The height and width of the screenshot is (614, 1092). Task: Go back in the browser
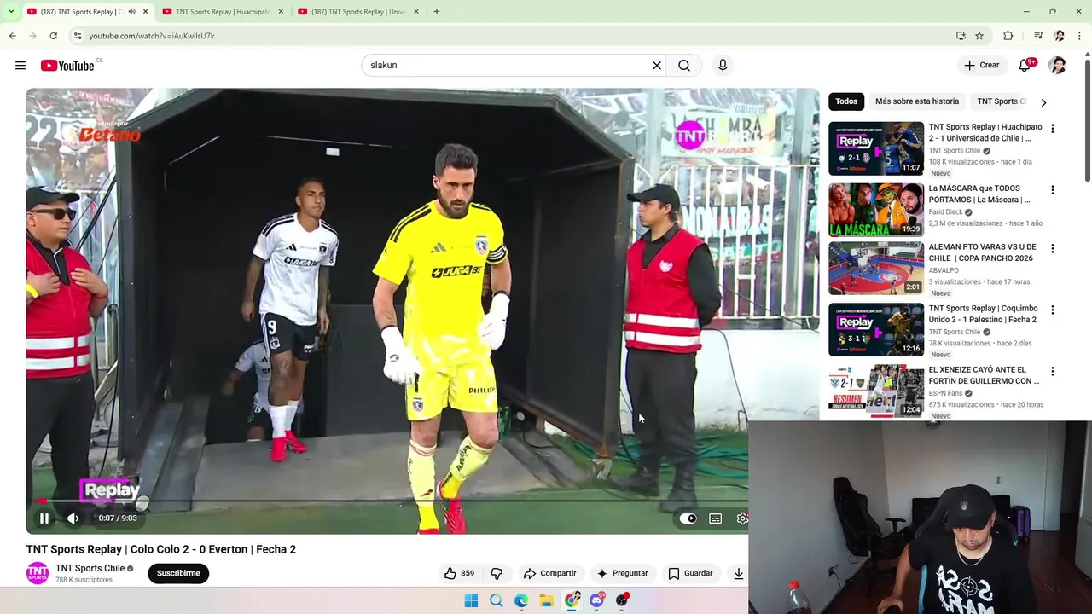point(13,36)
